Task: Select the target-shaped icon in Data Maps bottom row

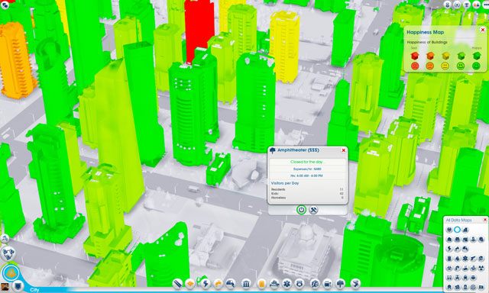Action: (473, 287)
